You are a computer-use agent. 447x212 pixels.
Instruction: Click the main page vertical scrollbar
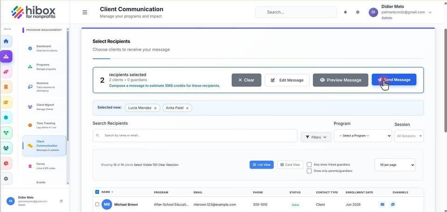(446, 80)
